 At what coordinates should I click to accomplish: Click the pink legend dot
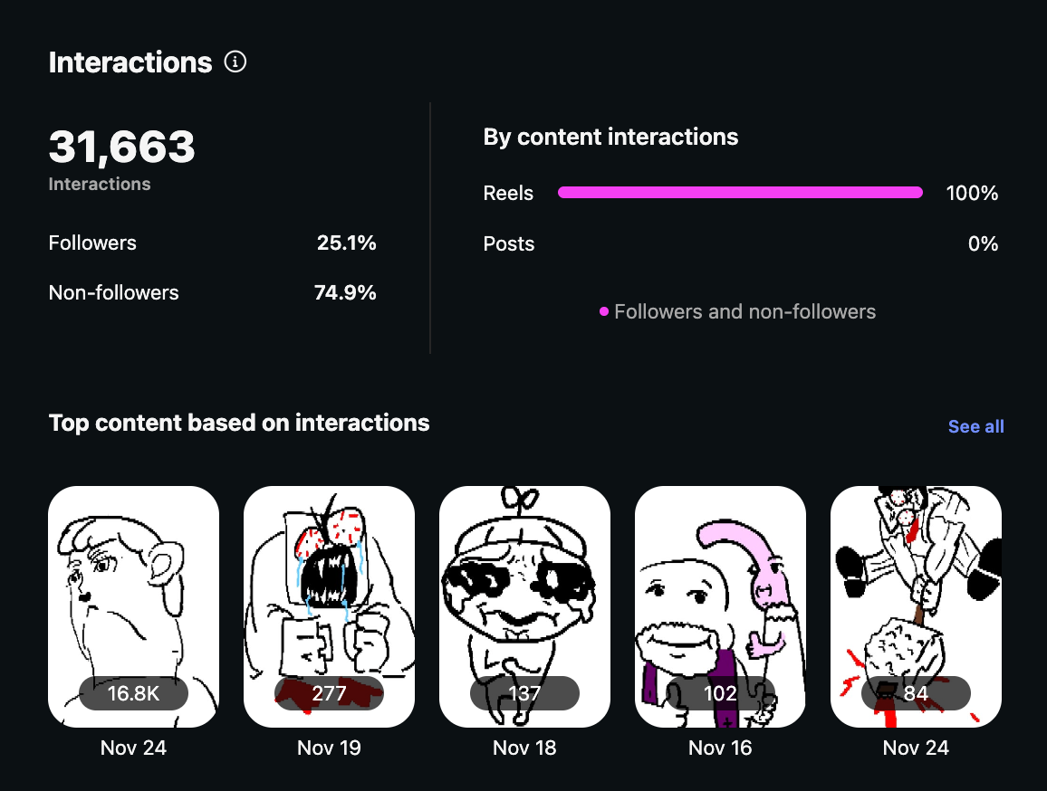click(x=604, y=312)
